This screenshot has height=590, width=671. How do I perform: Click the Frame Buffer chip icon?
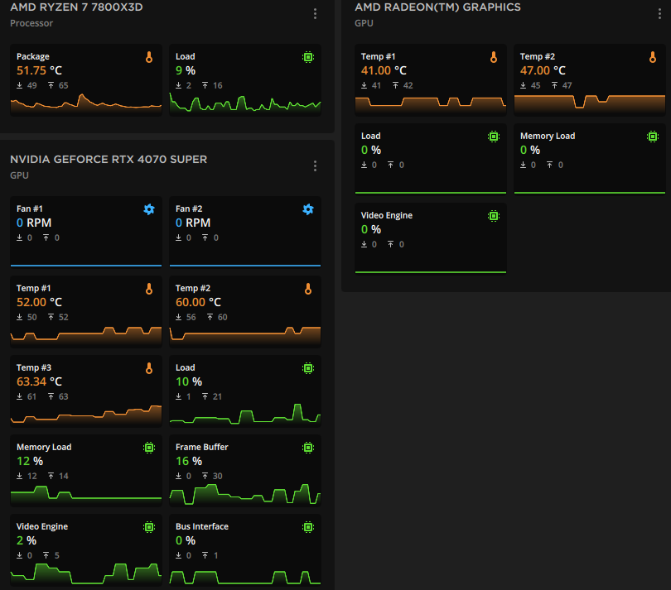(308, 448)
